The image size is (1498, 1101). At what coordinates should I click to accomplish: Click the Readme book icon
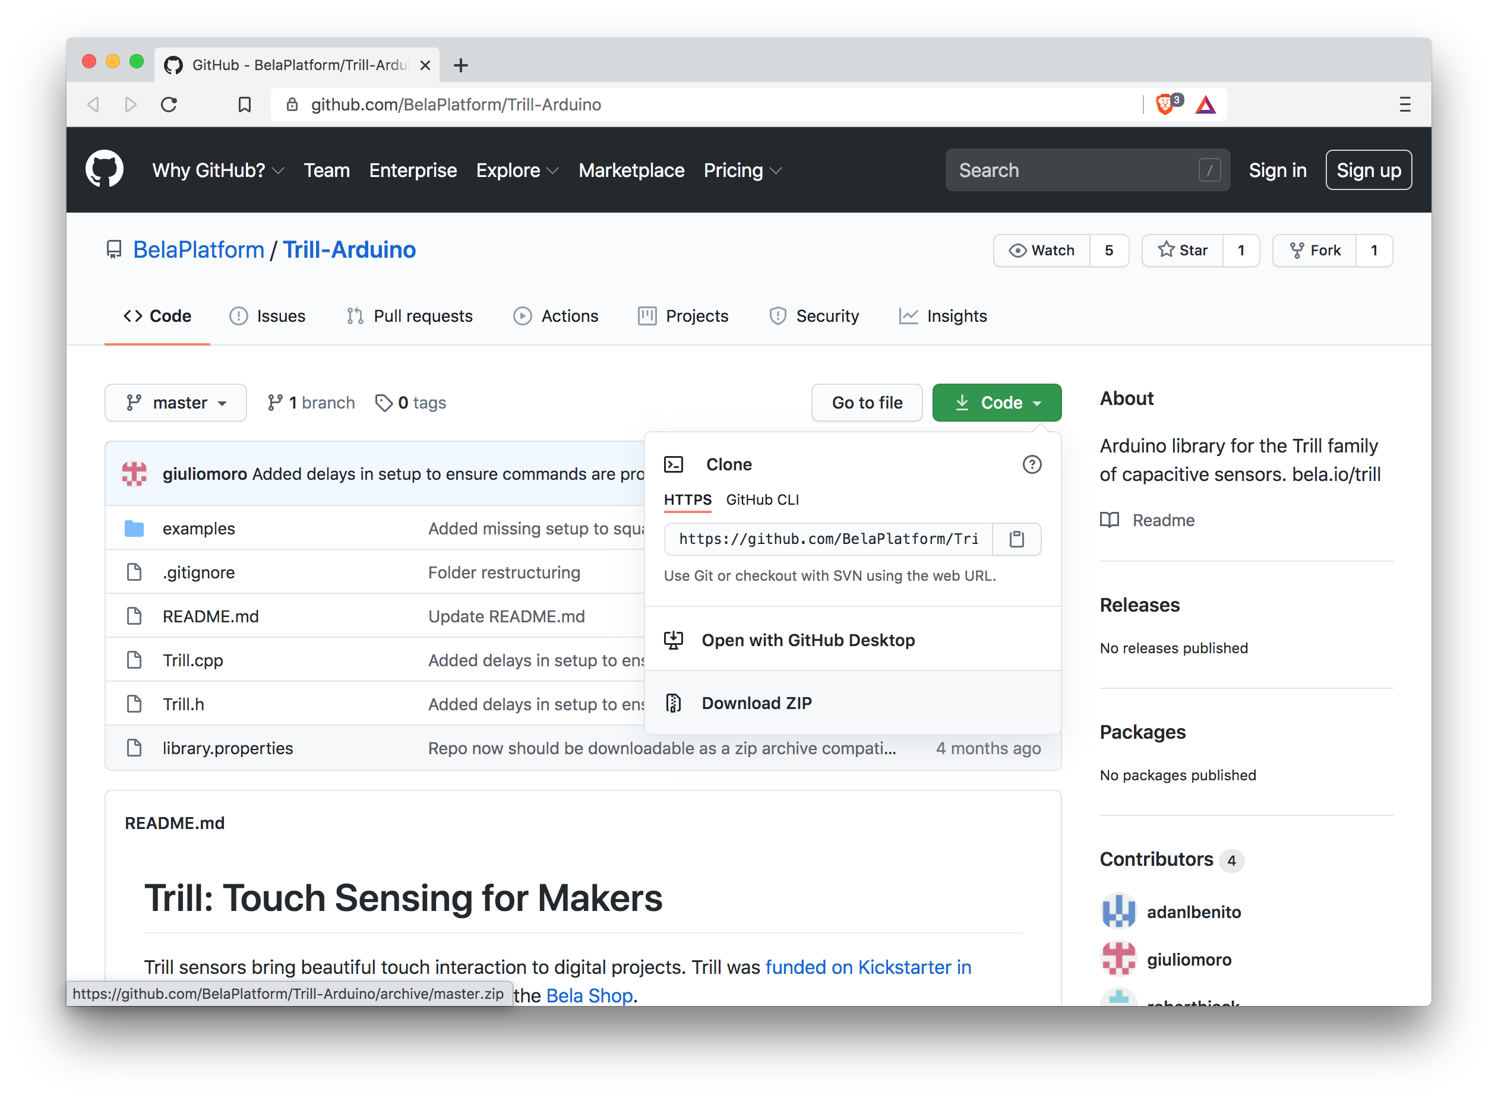point(1110,520)
